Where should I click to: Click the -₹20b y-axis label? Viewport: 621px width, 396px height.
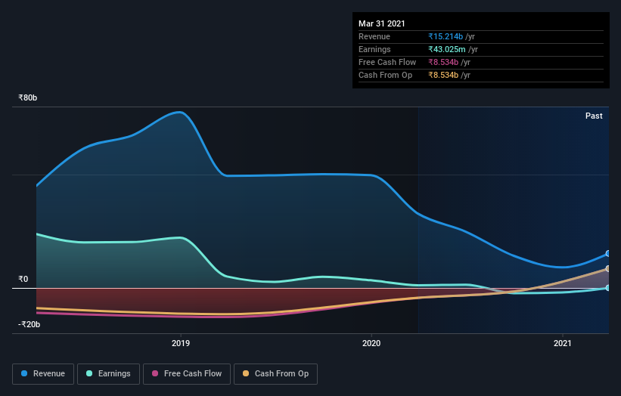tap(29, 324)
